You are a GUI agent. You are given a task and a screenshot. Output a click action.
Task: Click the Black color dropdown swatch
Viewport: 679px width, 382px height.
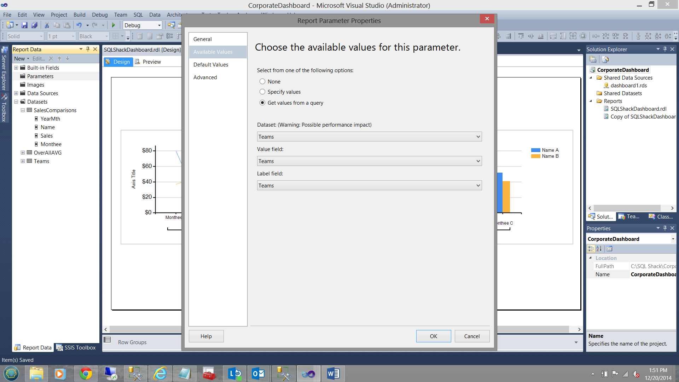93,36
